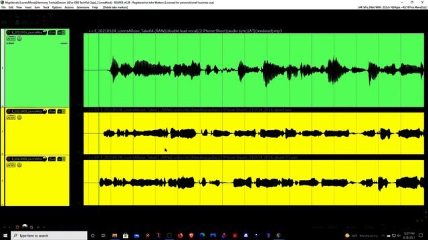Open the View menu
The height and width of the screenshot is (240, 428).
point(19,7)
